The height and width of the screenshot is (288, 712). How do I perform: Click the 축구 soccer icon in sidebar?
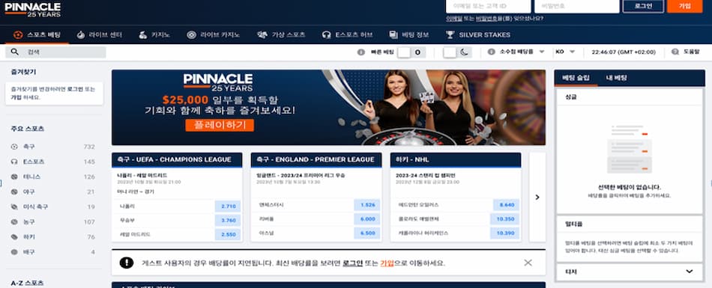click(x=14, y=147)
